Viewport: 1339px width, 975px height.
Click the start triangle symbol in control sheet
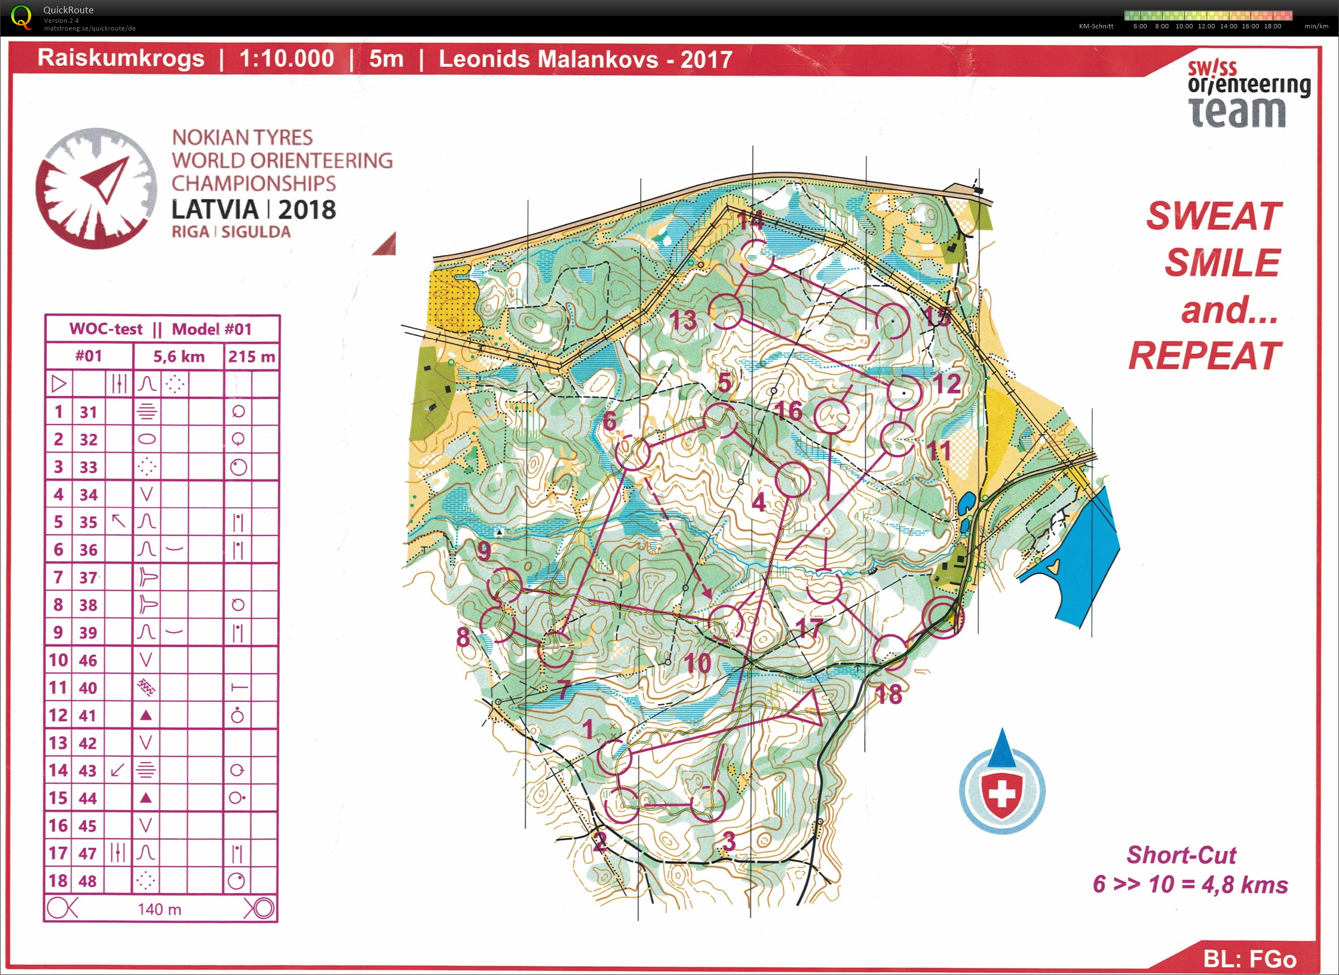coord(59,384)
